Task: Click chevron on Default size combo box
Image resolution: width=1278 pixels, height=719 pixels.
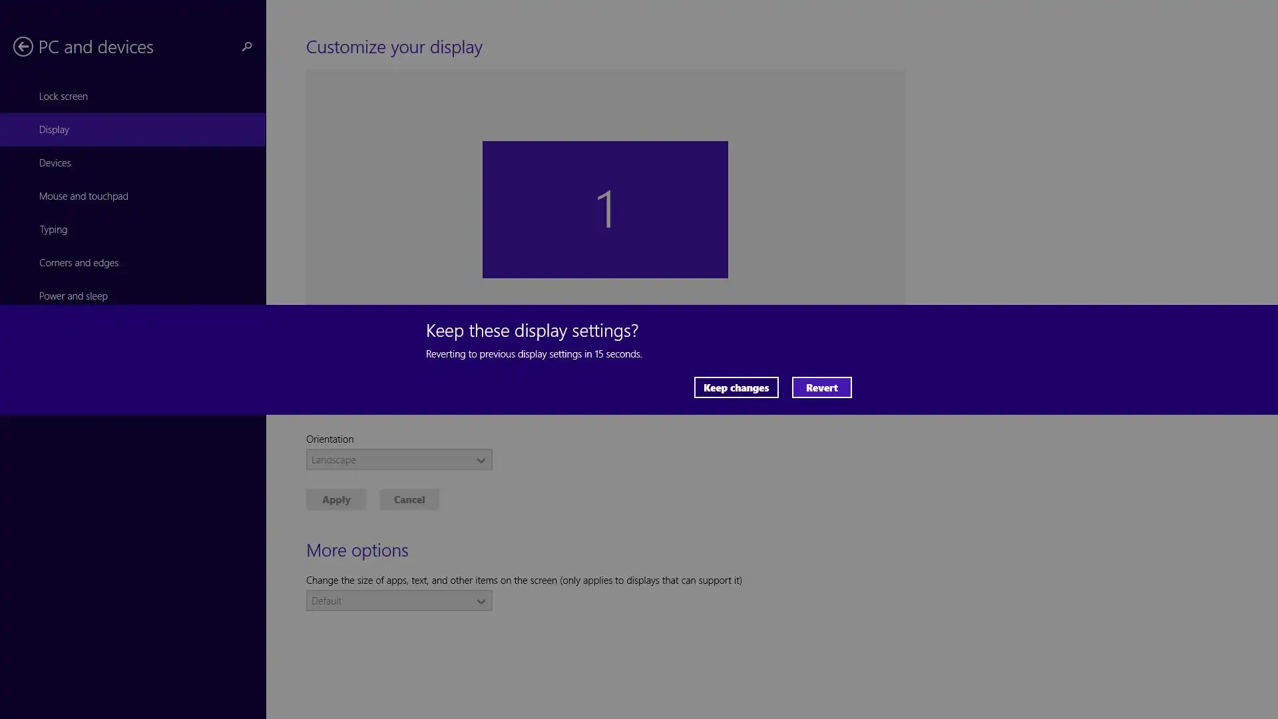Action: (x=481, y=602)
